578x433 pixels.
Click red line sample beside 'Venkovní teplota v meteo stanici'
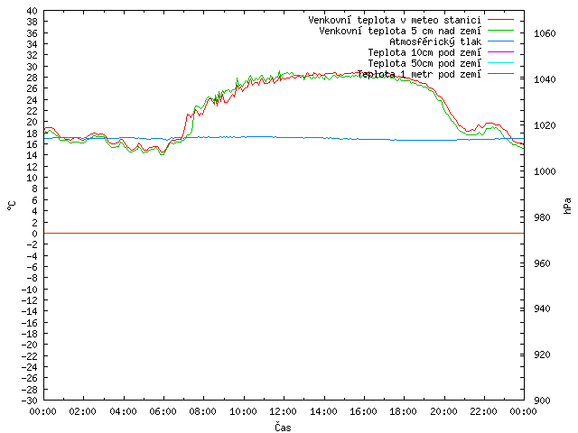[x=500, y=20]
